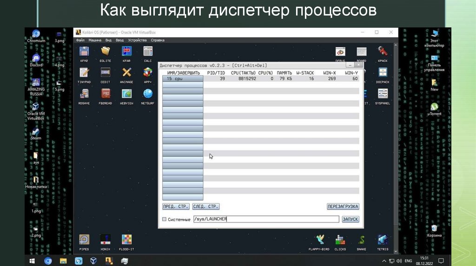The width and height of the screenshot is (476, 266).
Task: Launch the PIPES game icon
Action: click(x=84, y=240)
